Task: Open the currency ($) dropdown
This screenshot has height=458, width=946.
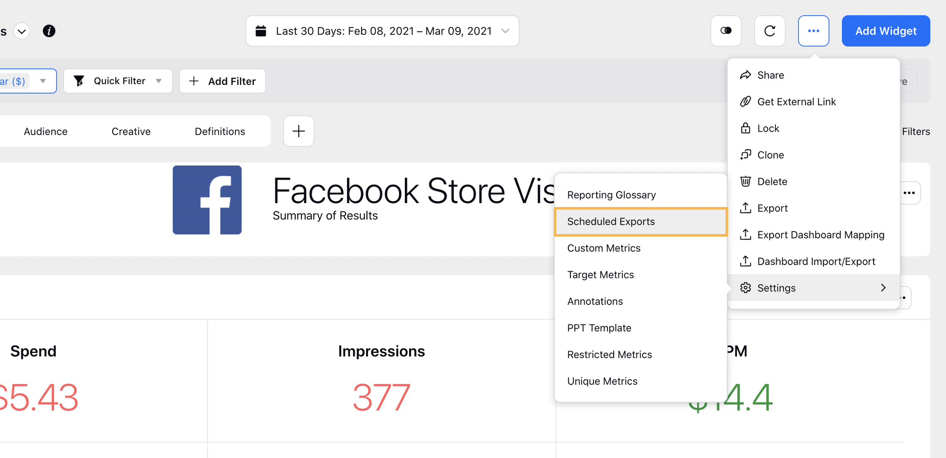Action: click(28, 81)
